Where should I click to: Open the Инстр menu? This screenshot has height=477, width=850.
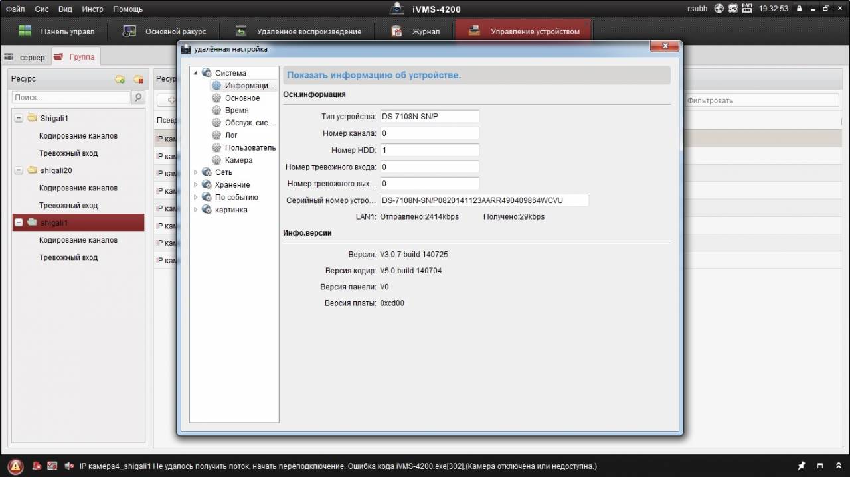tap(93, 9)
